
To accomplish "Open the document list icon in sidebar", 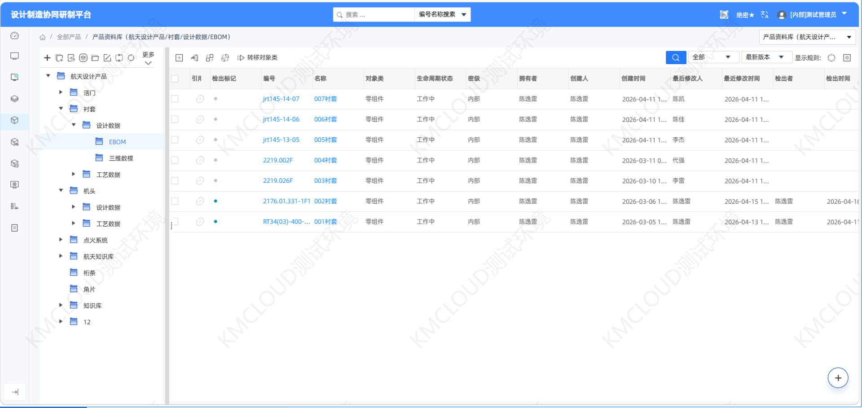I will (15, 228).
